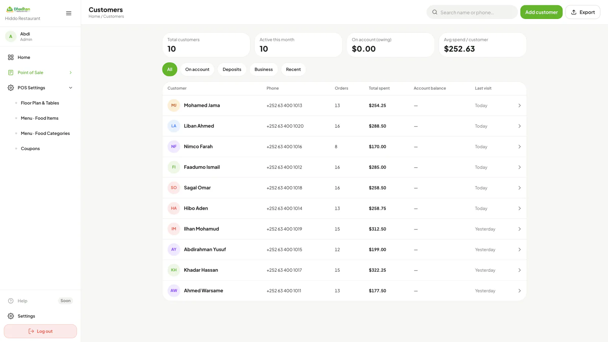Expand the Point of Sale chevron
This screenshot has width=608, height=342.
tap(71, 73)
